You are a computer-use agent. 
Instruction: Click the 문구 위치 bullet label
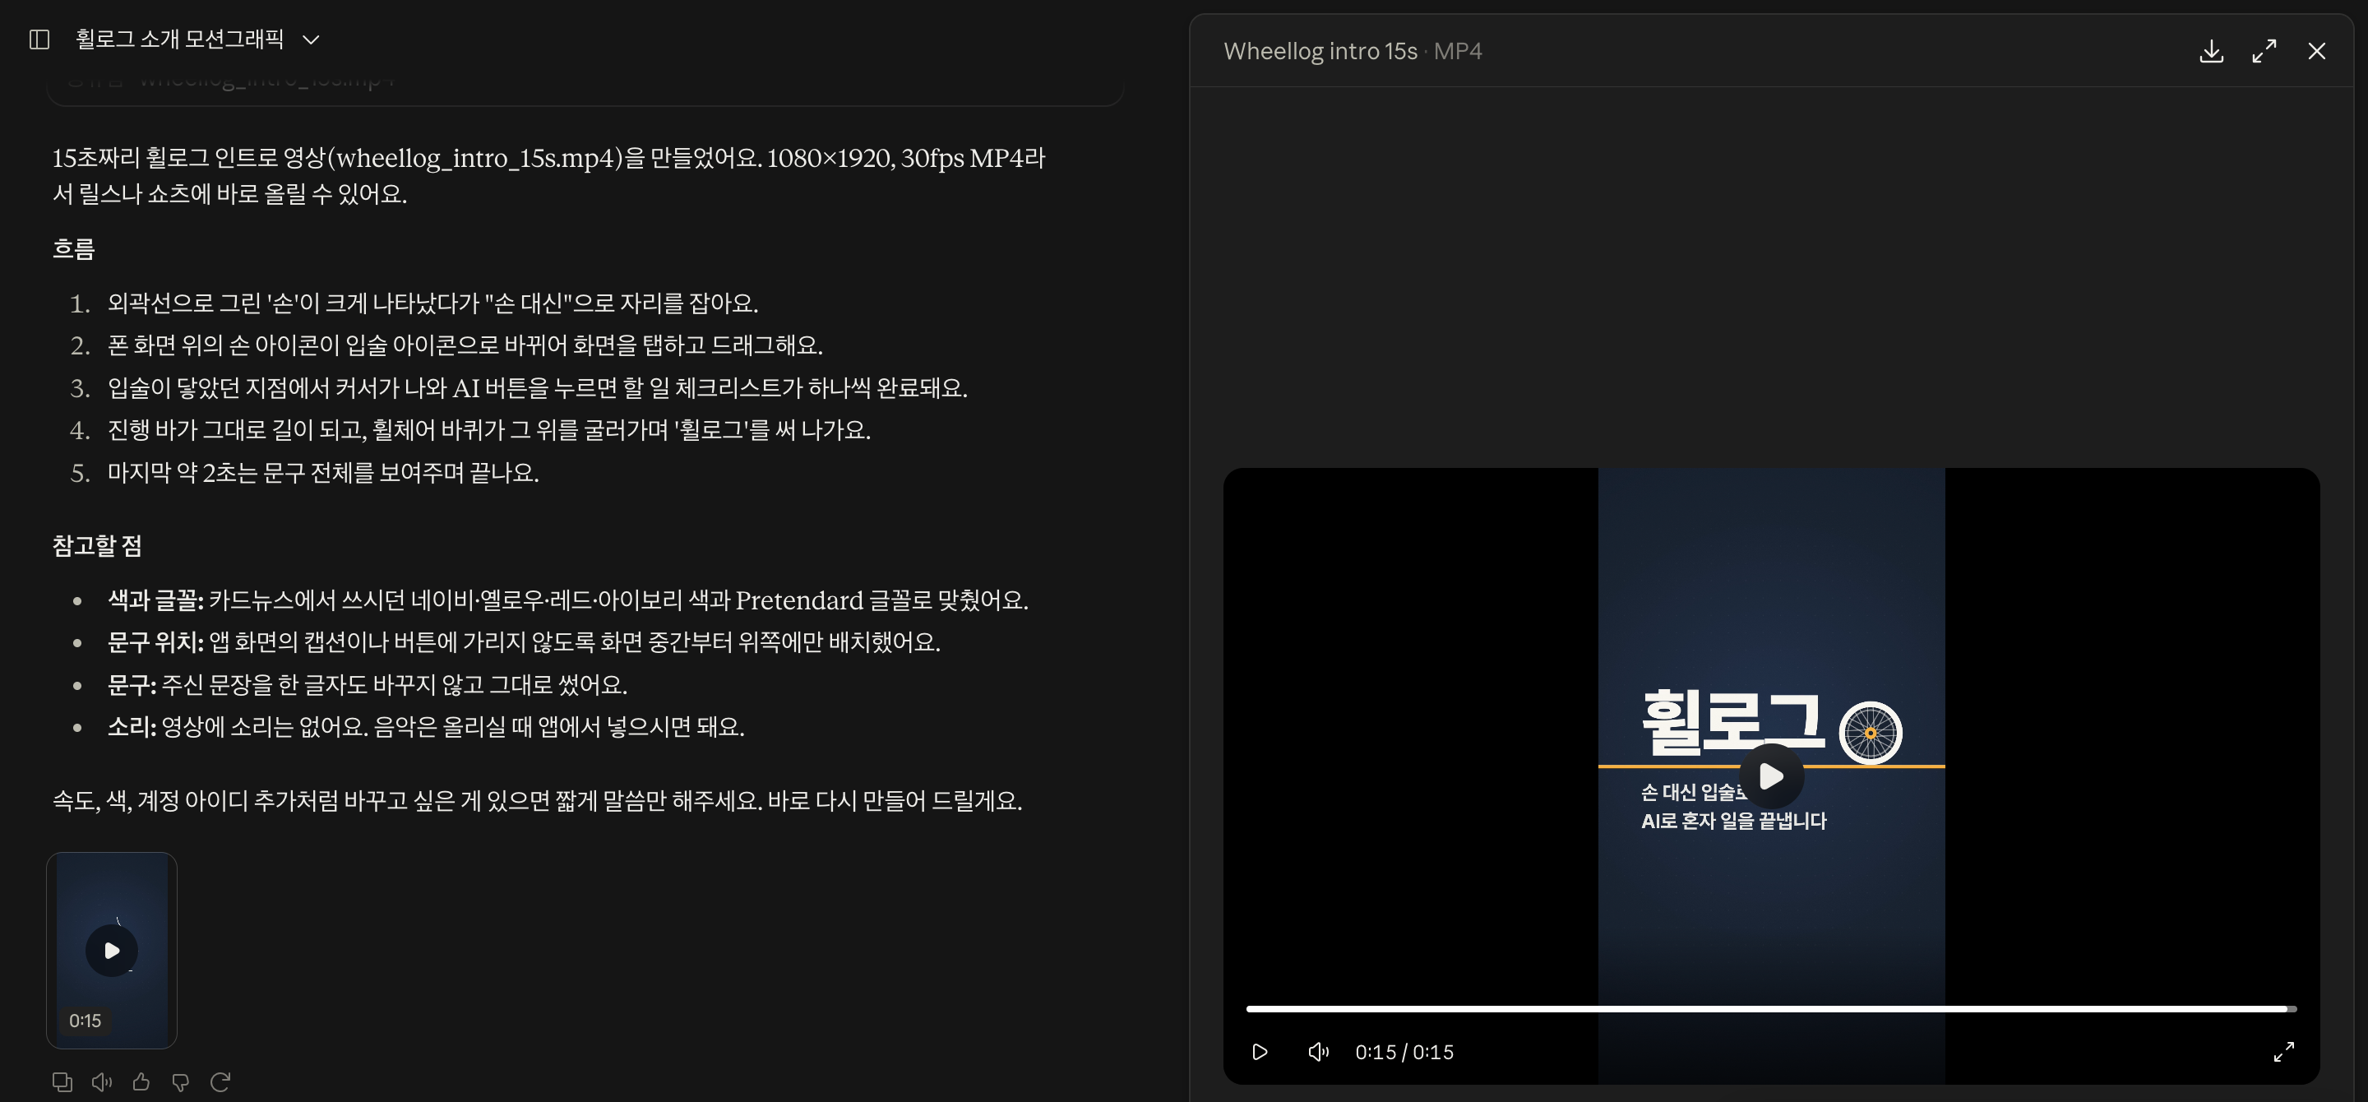click(x=155, y=642)
